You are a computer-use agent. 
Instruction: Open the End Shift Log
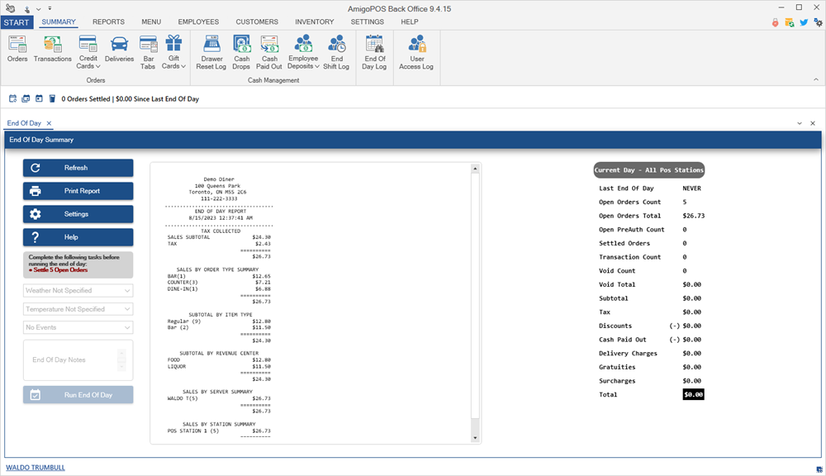pos(336,52)
